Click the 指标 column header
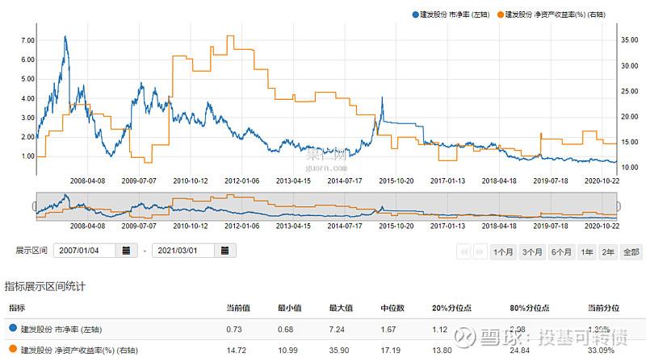Image resolution: width=646 pixels, height=357 pixels. point(17,308)
